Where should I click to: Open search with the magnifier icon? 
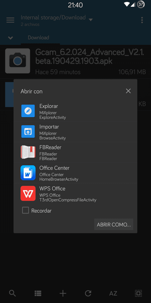point(12,293)
